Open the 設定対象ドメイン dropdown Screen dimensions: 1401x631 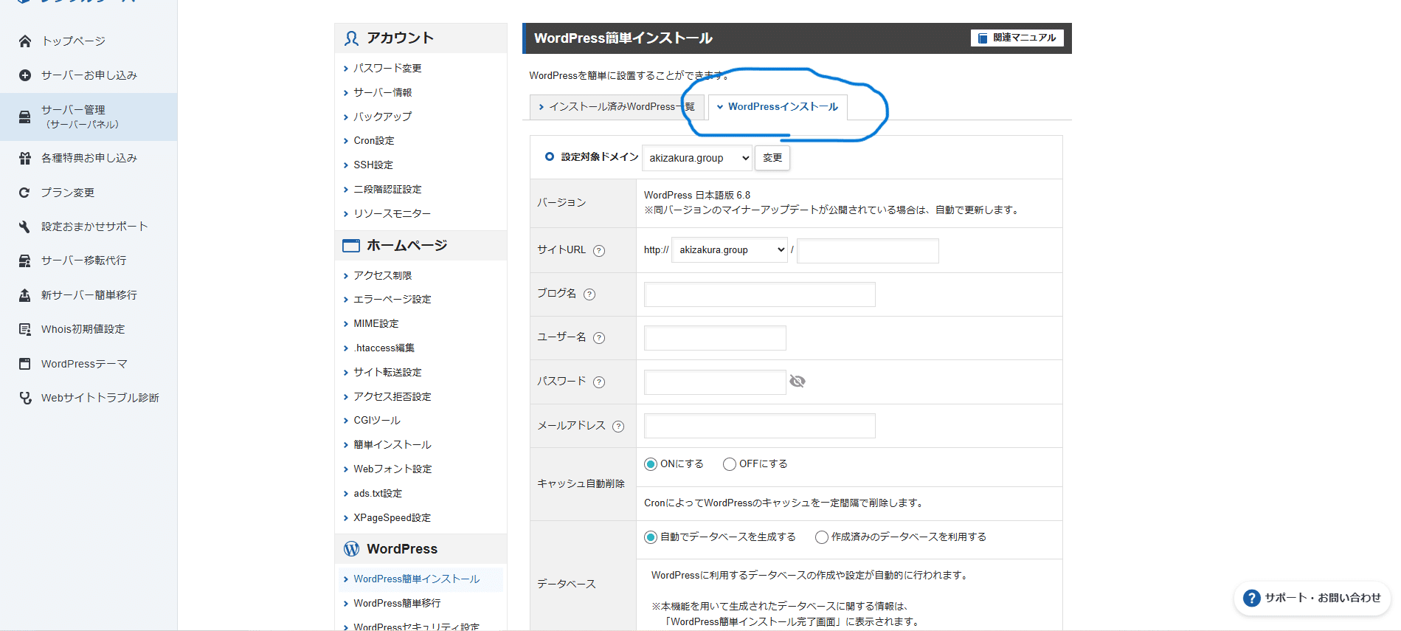698,158
